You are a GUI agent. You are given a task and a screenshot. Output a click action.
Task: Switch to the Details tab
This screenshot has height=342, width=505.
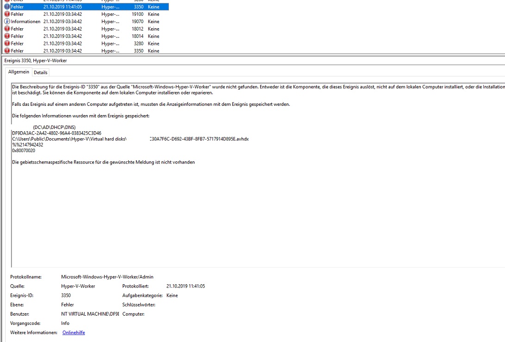pos(41,72)
